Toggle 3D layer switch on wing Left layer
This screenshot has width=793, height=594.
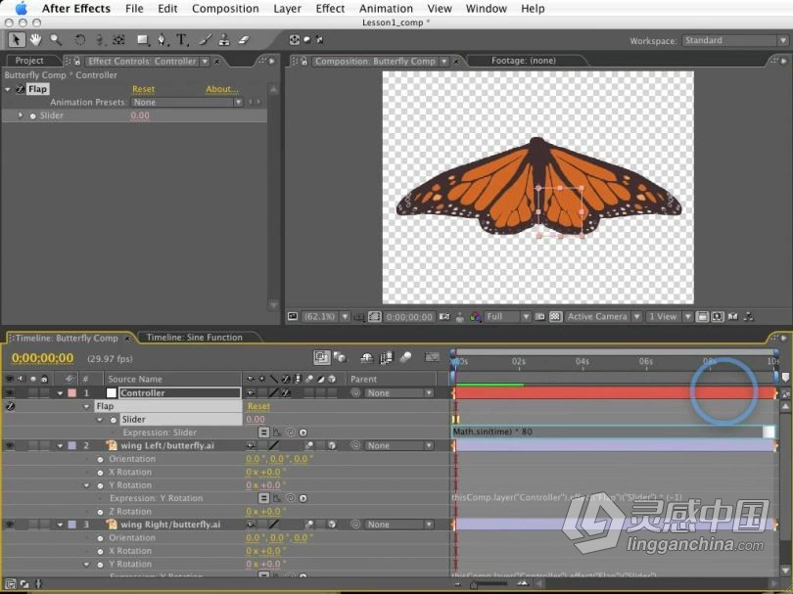(x=332, y=445)
